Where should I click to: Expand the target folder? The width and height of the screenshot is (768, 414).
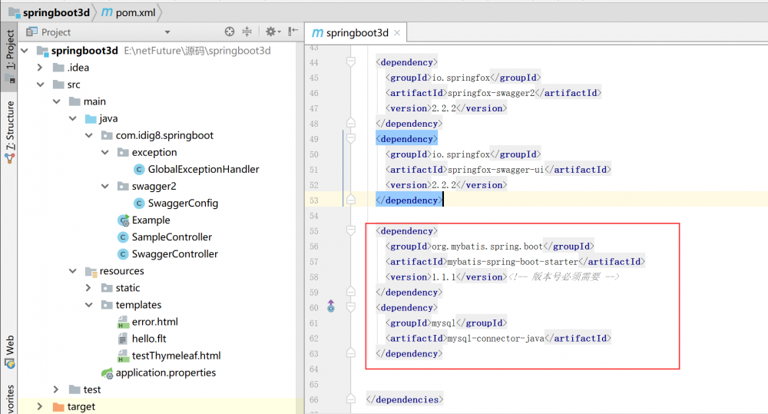40,406
